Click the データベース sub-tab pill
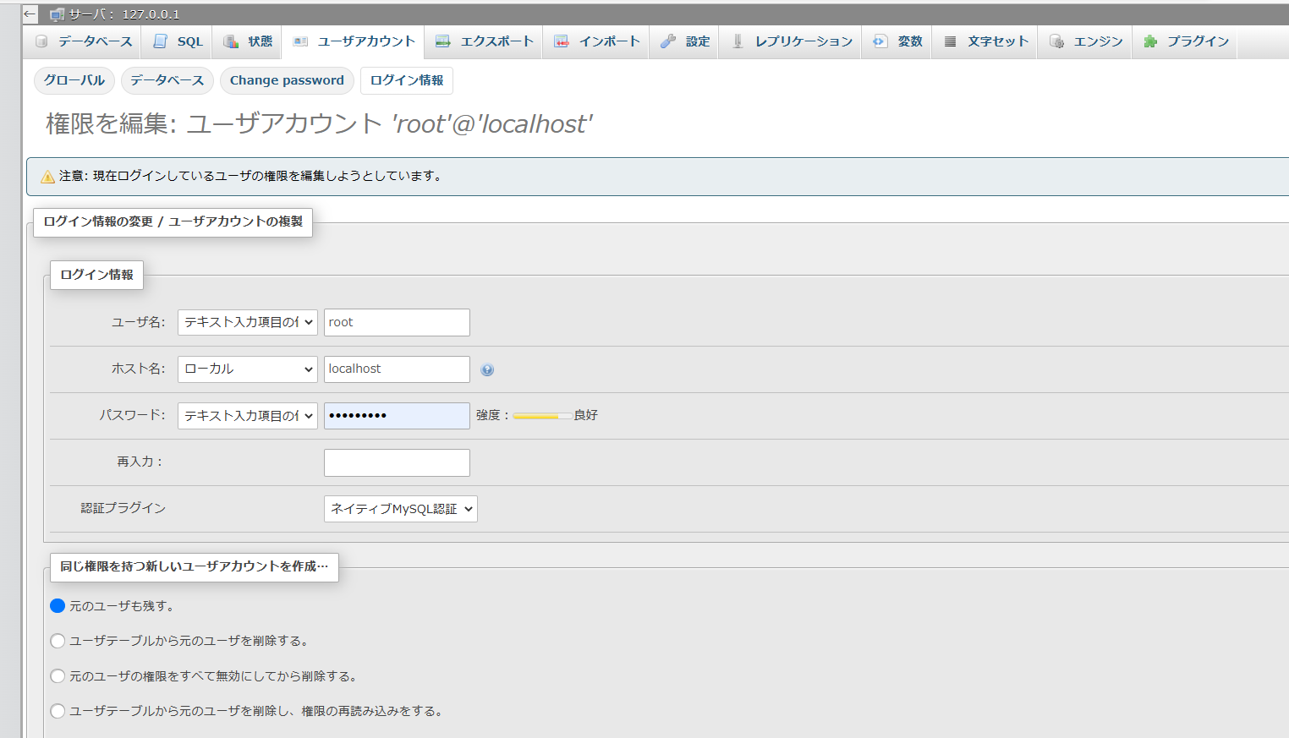The height and width of the screenshot is (738, 1289). pyautogui.click(x=167, y=80)
